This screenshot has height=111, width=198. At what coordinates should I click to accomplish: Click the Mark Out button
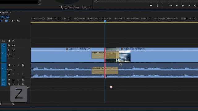tap(163, 6)
